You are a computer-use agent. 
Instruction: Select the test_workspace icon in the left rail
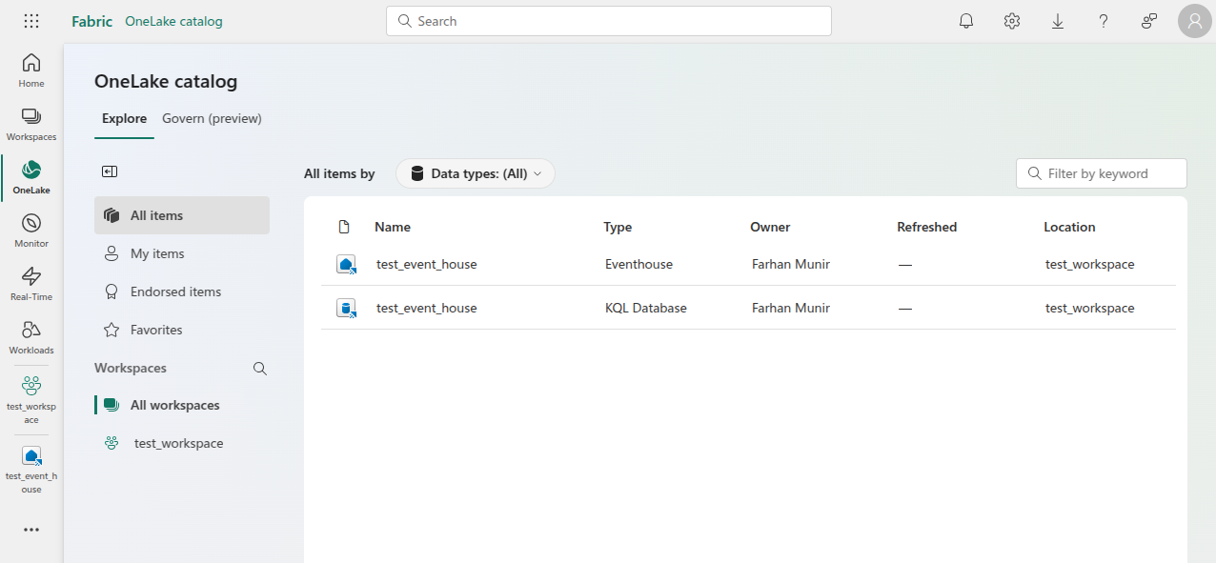[30, 393]
